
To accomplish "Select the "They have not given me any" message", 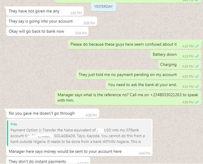I will coord(45,11).
